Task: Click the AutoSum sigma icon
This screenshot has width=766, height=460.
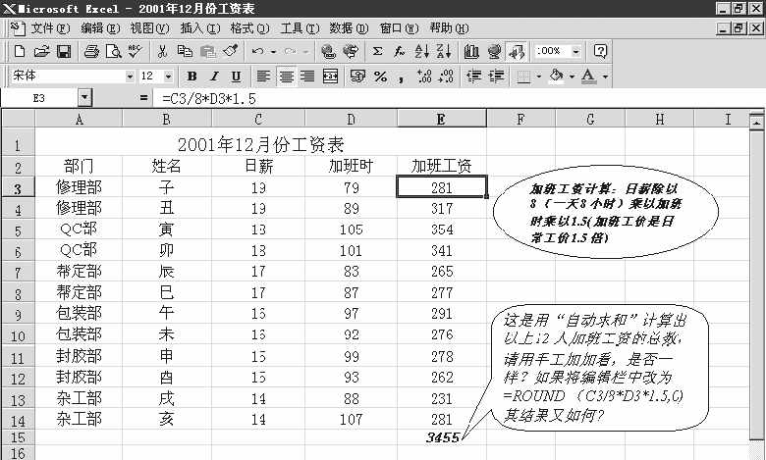Action: coord(377,51)
